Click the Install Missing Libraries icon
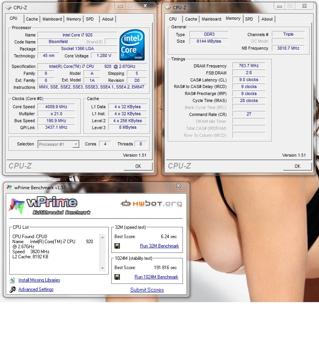This screenshot has height=363, width=319. coord(12,280)
